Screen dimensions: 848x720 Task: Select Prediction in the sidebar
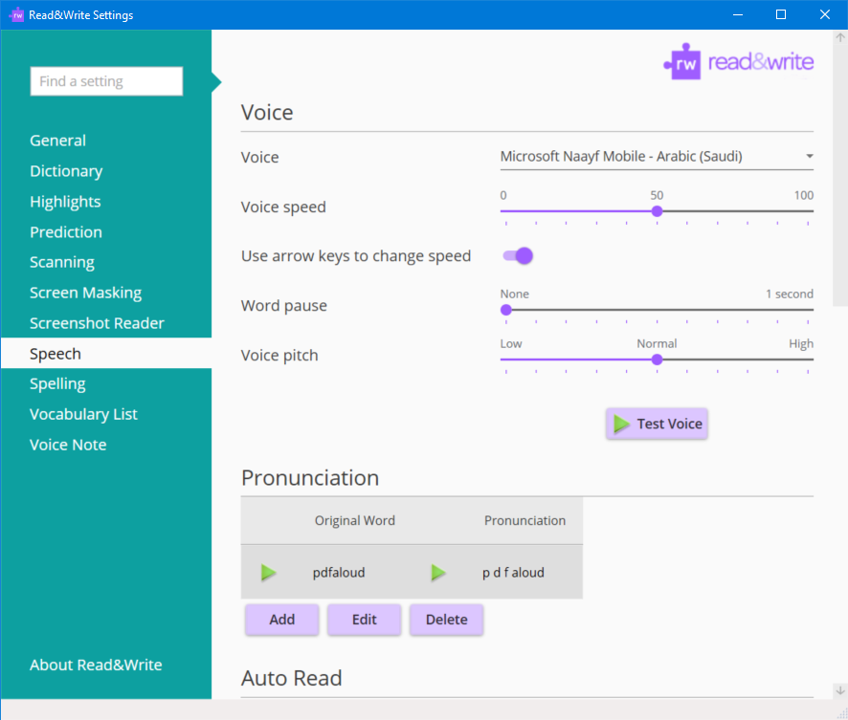click(x=65, y=232)
